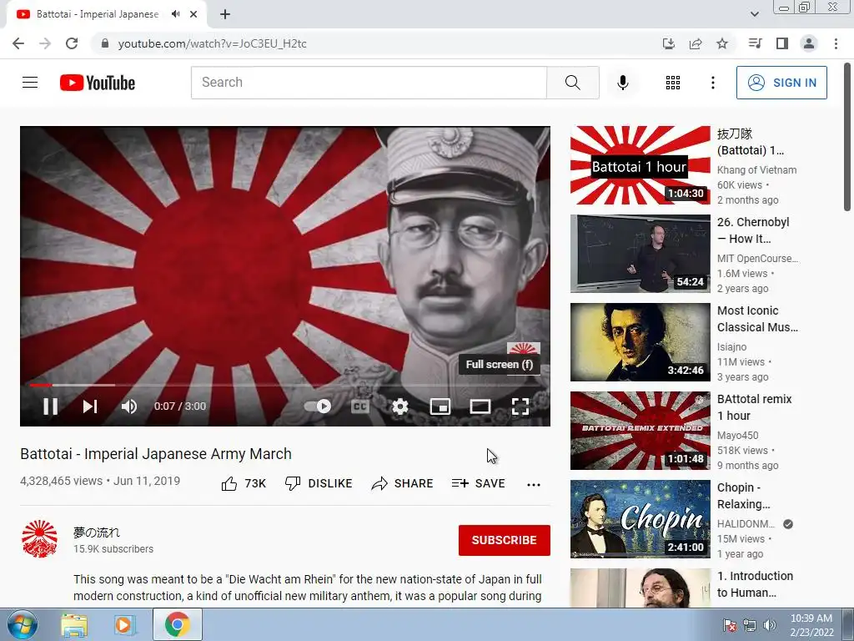Image resolution: width=854 pixels, height=641 pixels.
Task: Open the YouTube hamburger guide menu
Action: (x=30, y=83)
